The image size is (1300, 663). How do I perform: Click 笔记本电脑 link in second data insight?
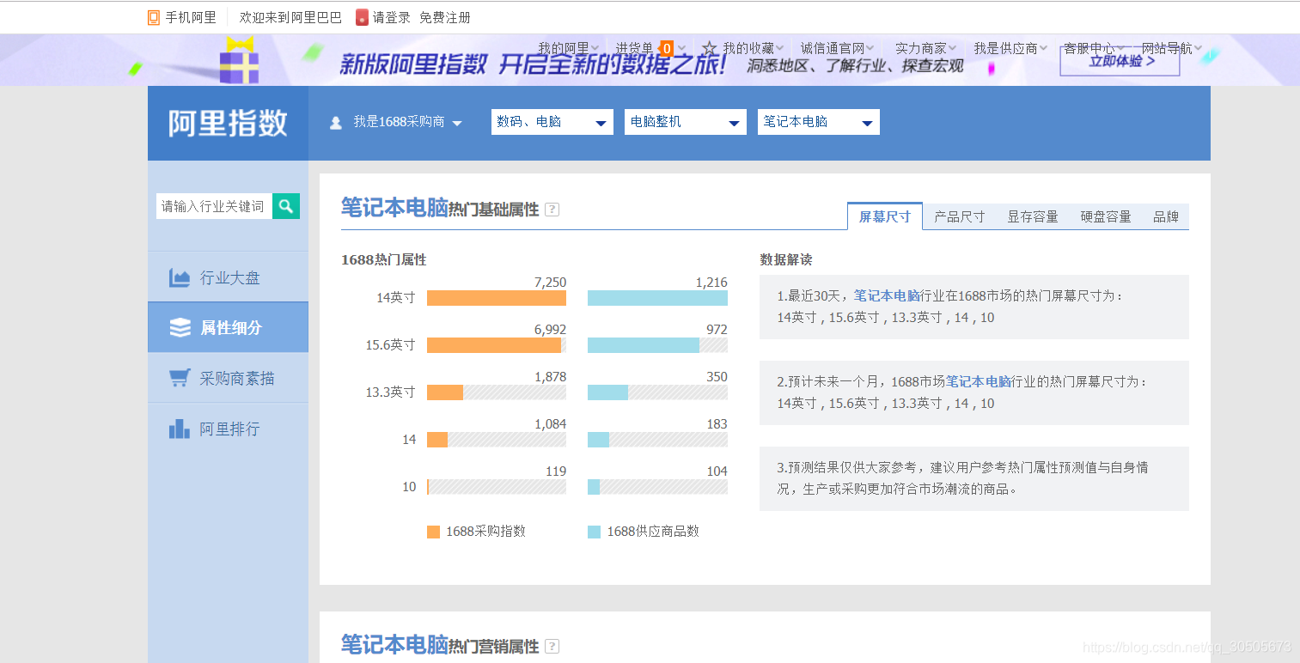point(978,381)
